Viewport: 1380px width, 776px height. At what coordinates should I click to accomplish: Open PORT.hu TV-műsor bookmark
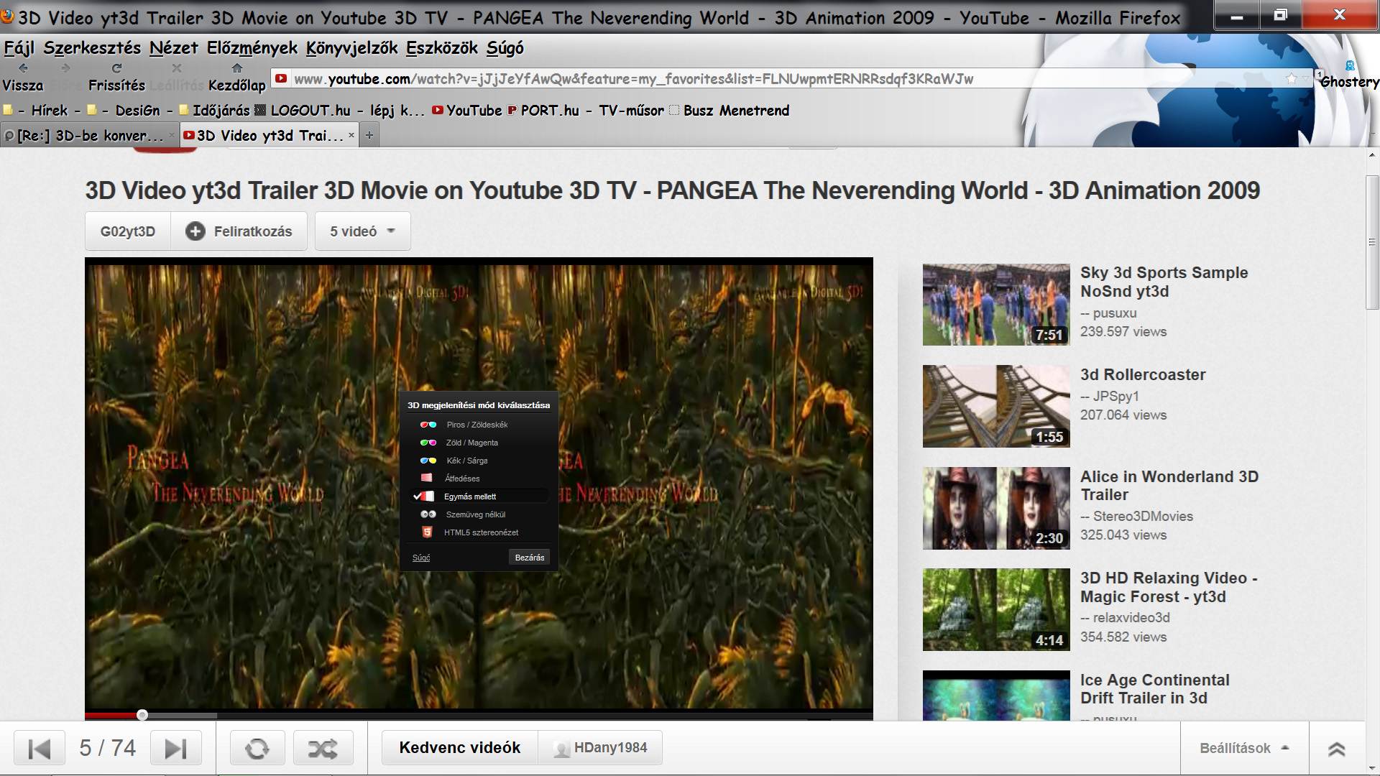click(x=586, y=111)
